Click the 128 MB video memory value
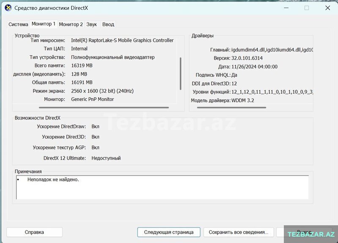This screenshot has height=243, width=338. pyautogui.click(x=79, y=74)
